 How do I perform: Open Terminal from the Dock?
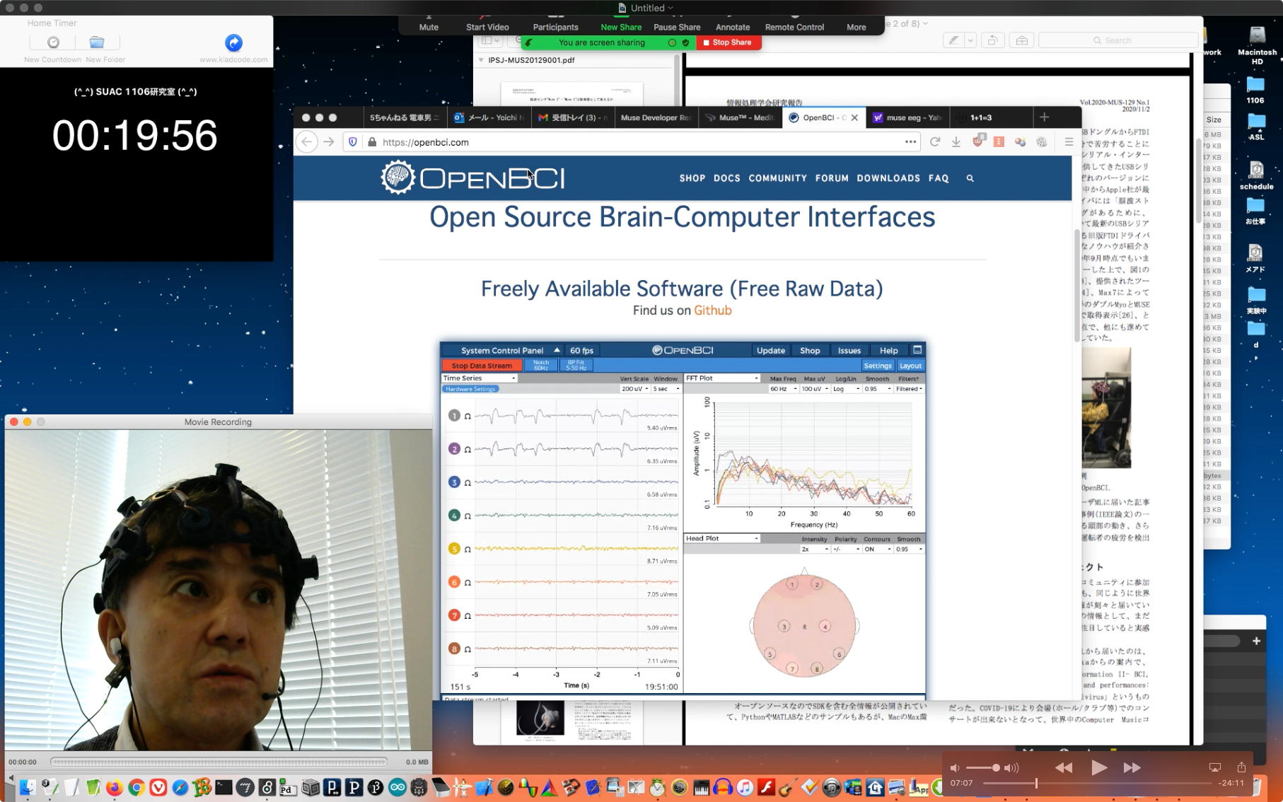pyautogui.click(x=223, y=787)
